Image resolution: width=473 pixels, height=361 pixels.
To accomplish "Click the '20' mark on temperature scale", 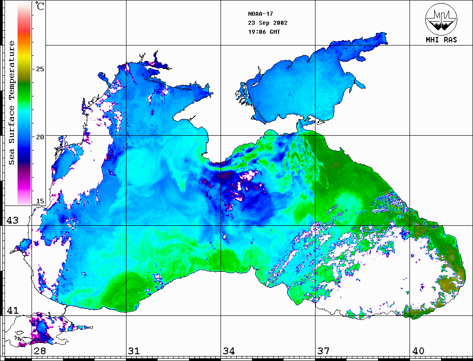I will coord(40,137).
